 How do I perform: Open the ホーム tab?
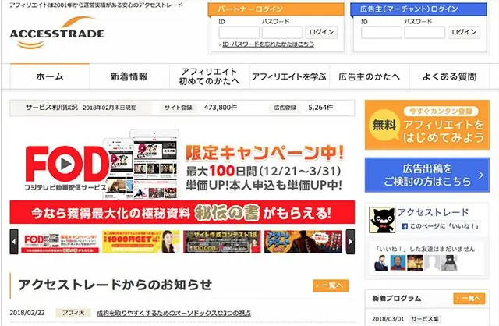(x=50, y=76)
